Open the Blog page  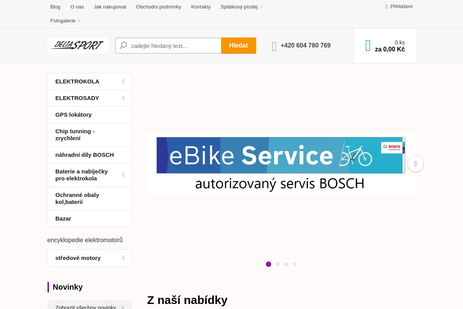coord(55,7)
